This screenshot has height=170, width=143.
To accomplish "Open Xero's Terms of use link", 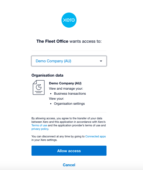I will coord(39,125).
